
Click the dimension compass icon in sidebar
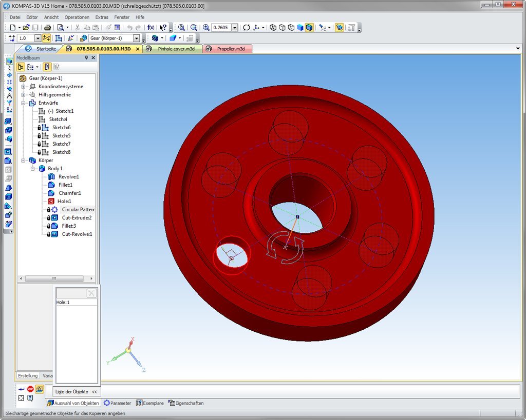tap(9, 96)
